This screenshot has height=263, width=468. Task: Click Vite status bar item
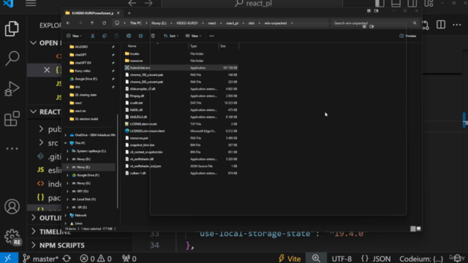coord(290,259)
